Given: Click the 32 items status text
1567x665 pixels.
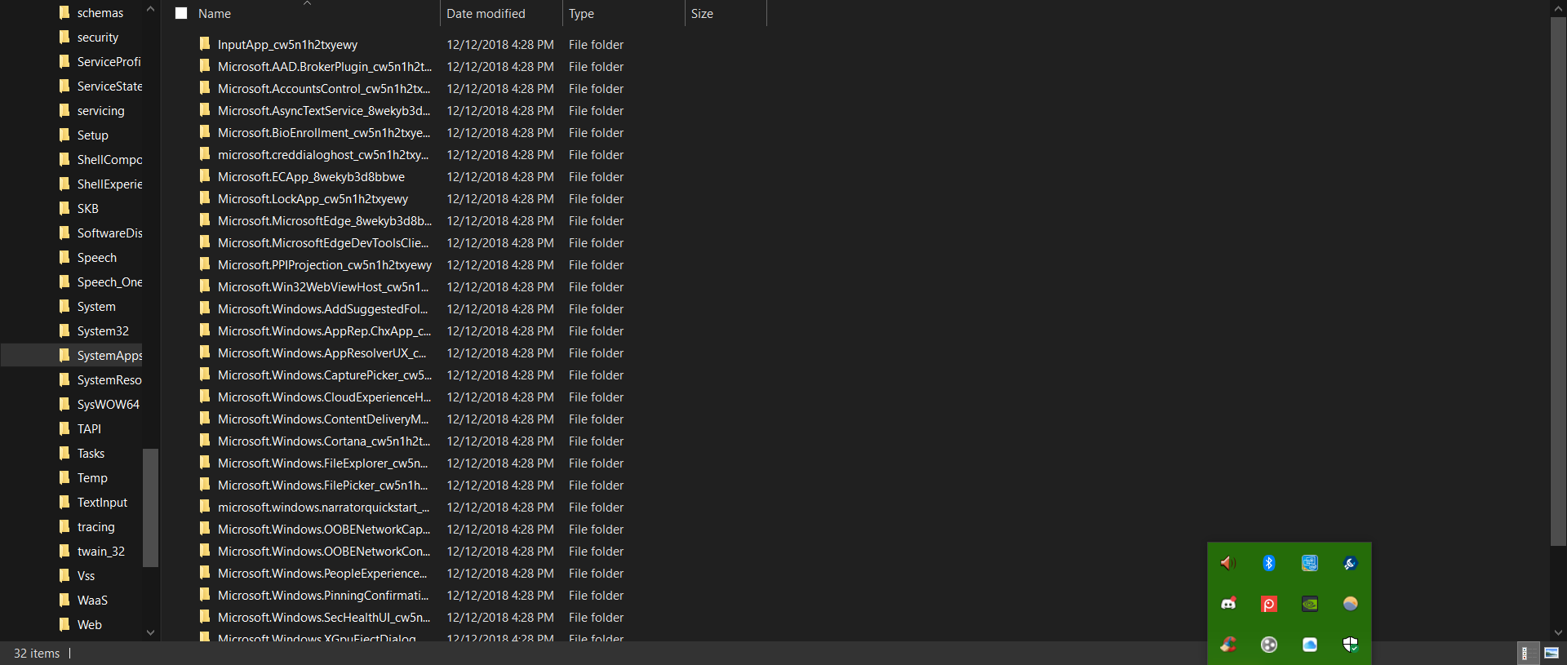Looking at the screenshot, I should tap(37, 654).
